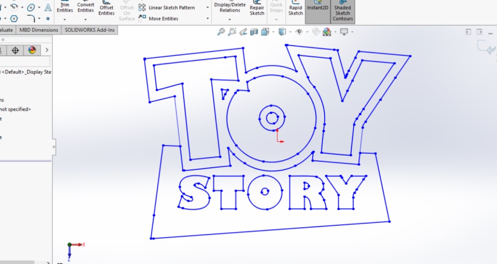Open Ellipse tool dropdown arrow
The width and height of the screenshot is (497, 264).
point(39,7)
